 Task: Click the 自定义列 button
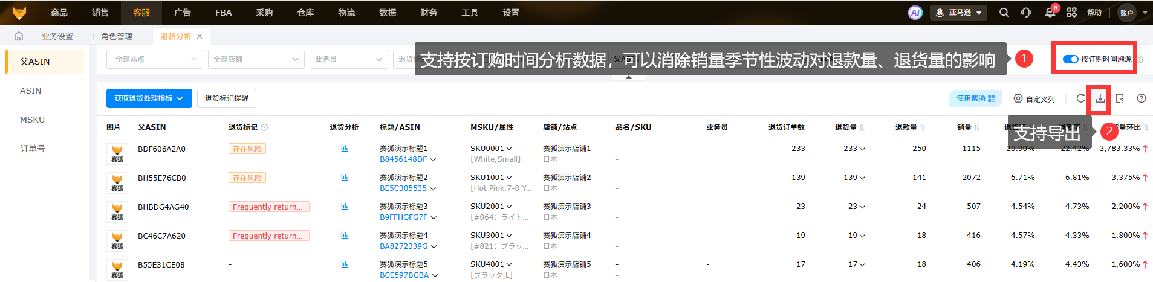pos(1034,99)
